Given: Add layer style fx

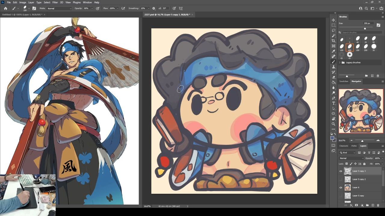Looking at the screenshot, I should point(351,205).
